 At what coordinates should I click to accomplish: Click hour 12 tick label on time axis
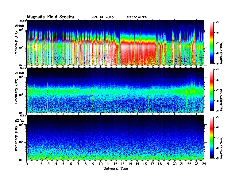115,164
